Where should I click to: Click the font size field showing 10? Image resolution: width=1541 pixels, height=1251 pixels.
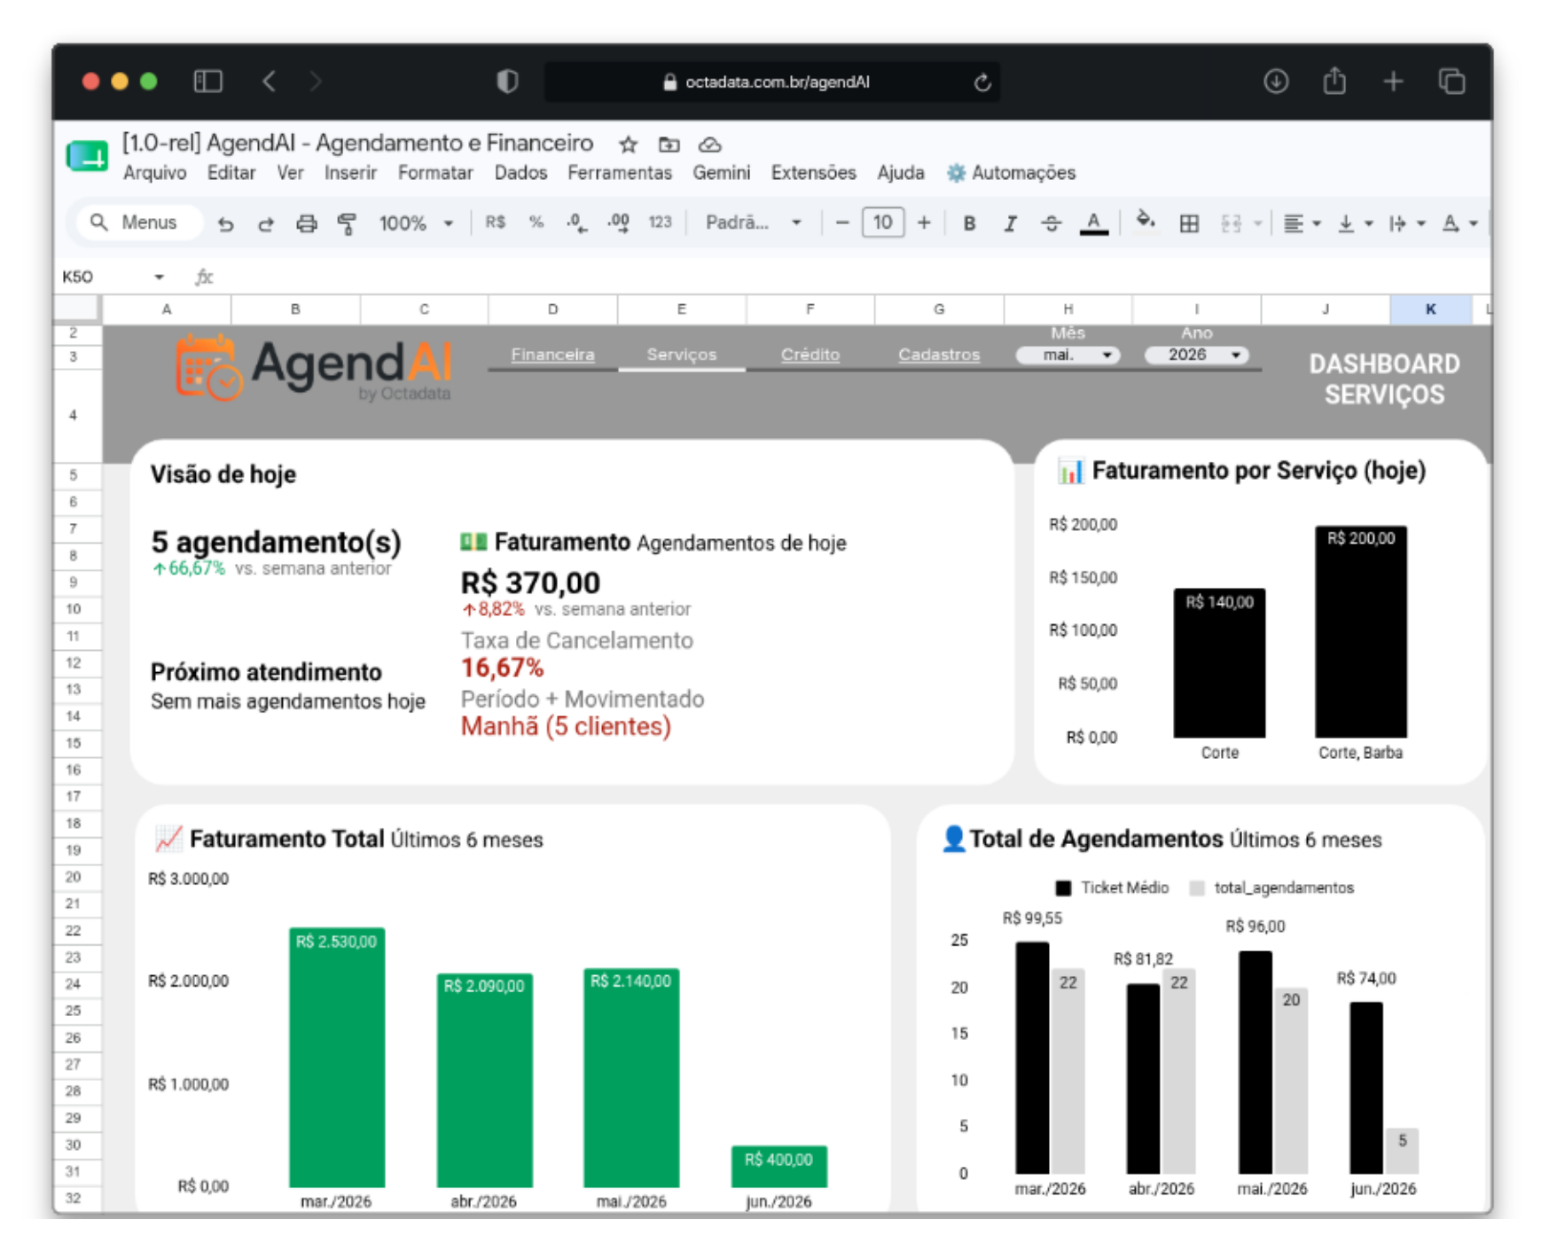(x=883, y=223)
